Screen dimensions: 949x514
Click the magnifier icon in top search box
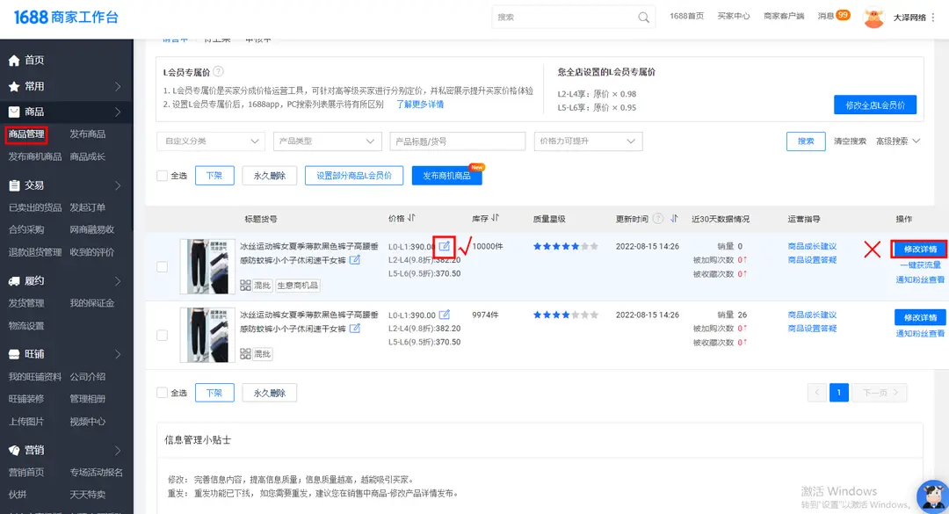(x=644, y=17)
